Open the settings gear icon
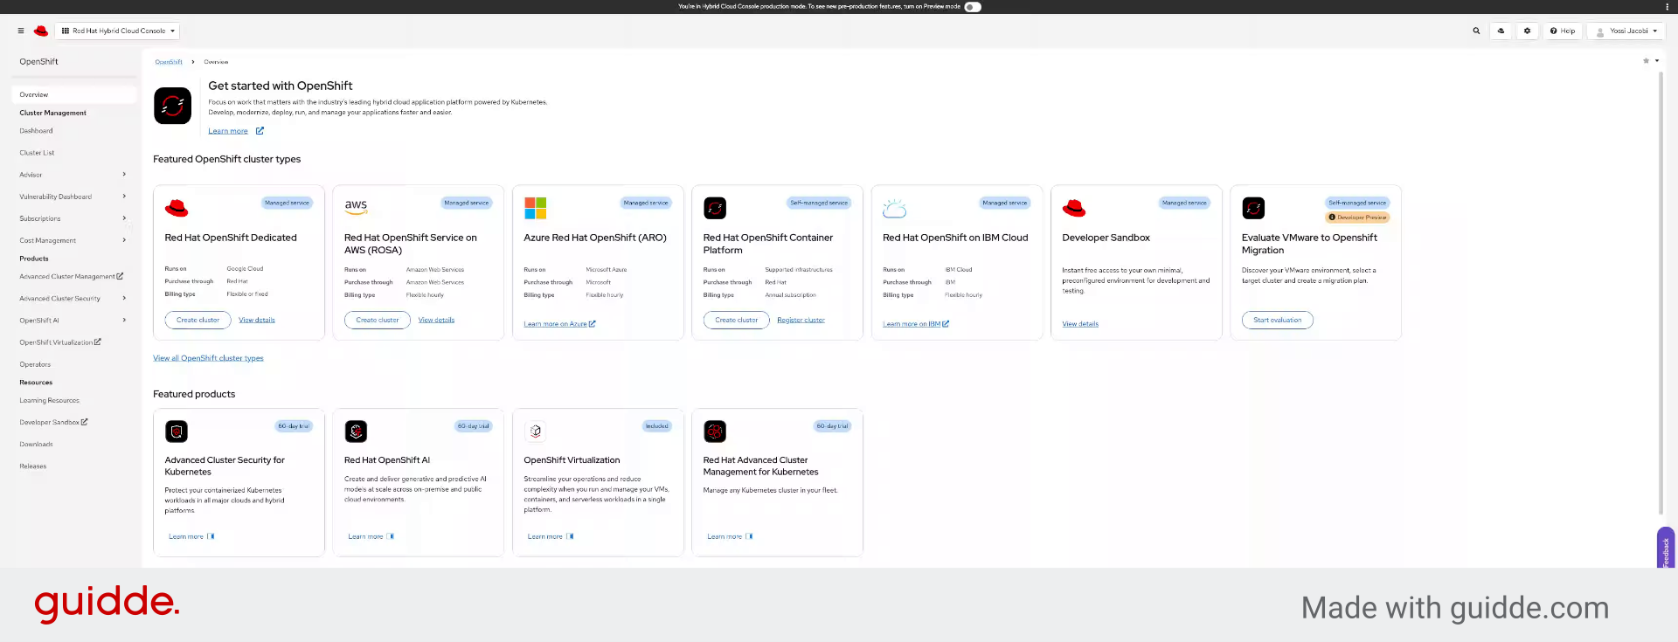The height and width of the screenshot is (642, 1678). pyautogui.click(x=1527, y=31)
